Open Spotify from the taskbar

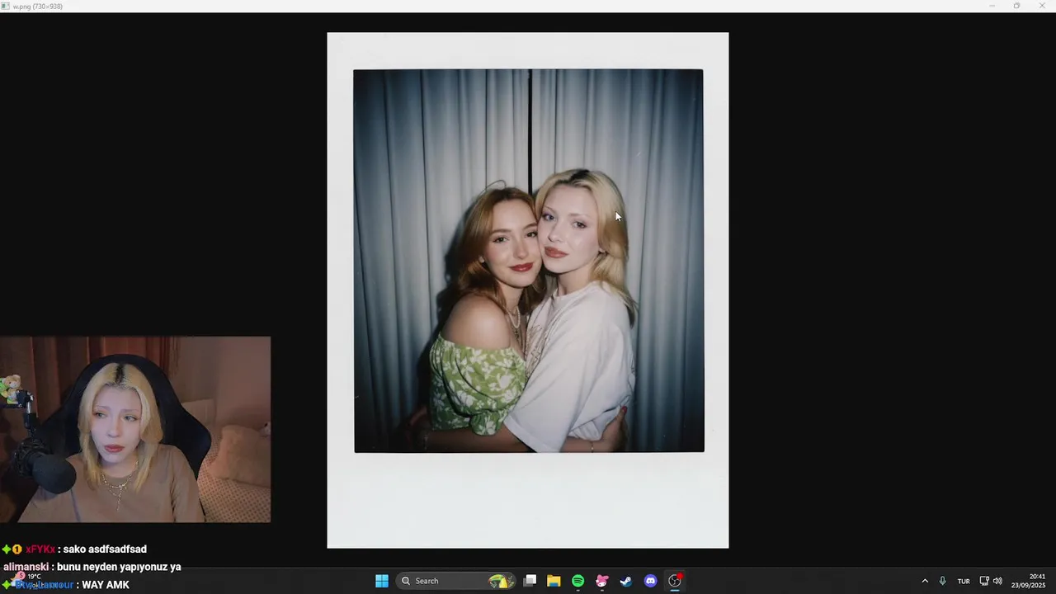tap(577, 581)
